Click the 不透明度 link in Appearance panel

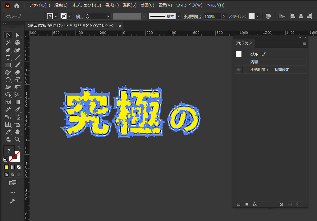coord(259,70)
